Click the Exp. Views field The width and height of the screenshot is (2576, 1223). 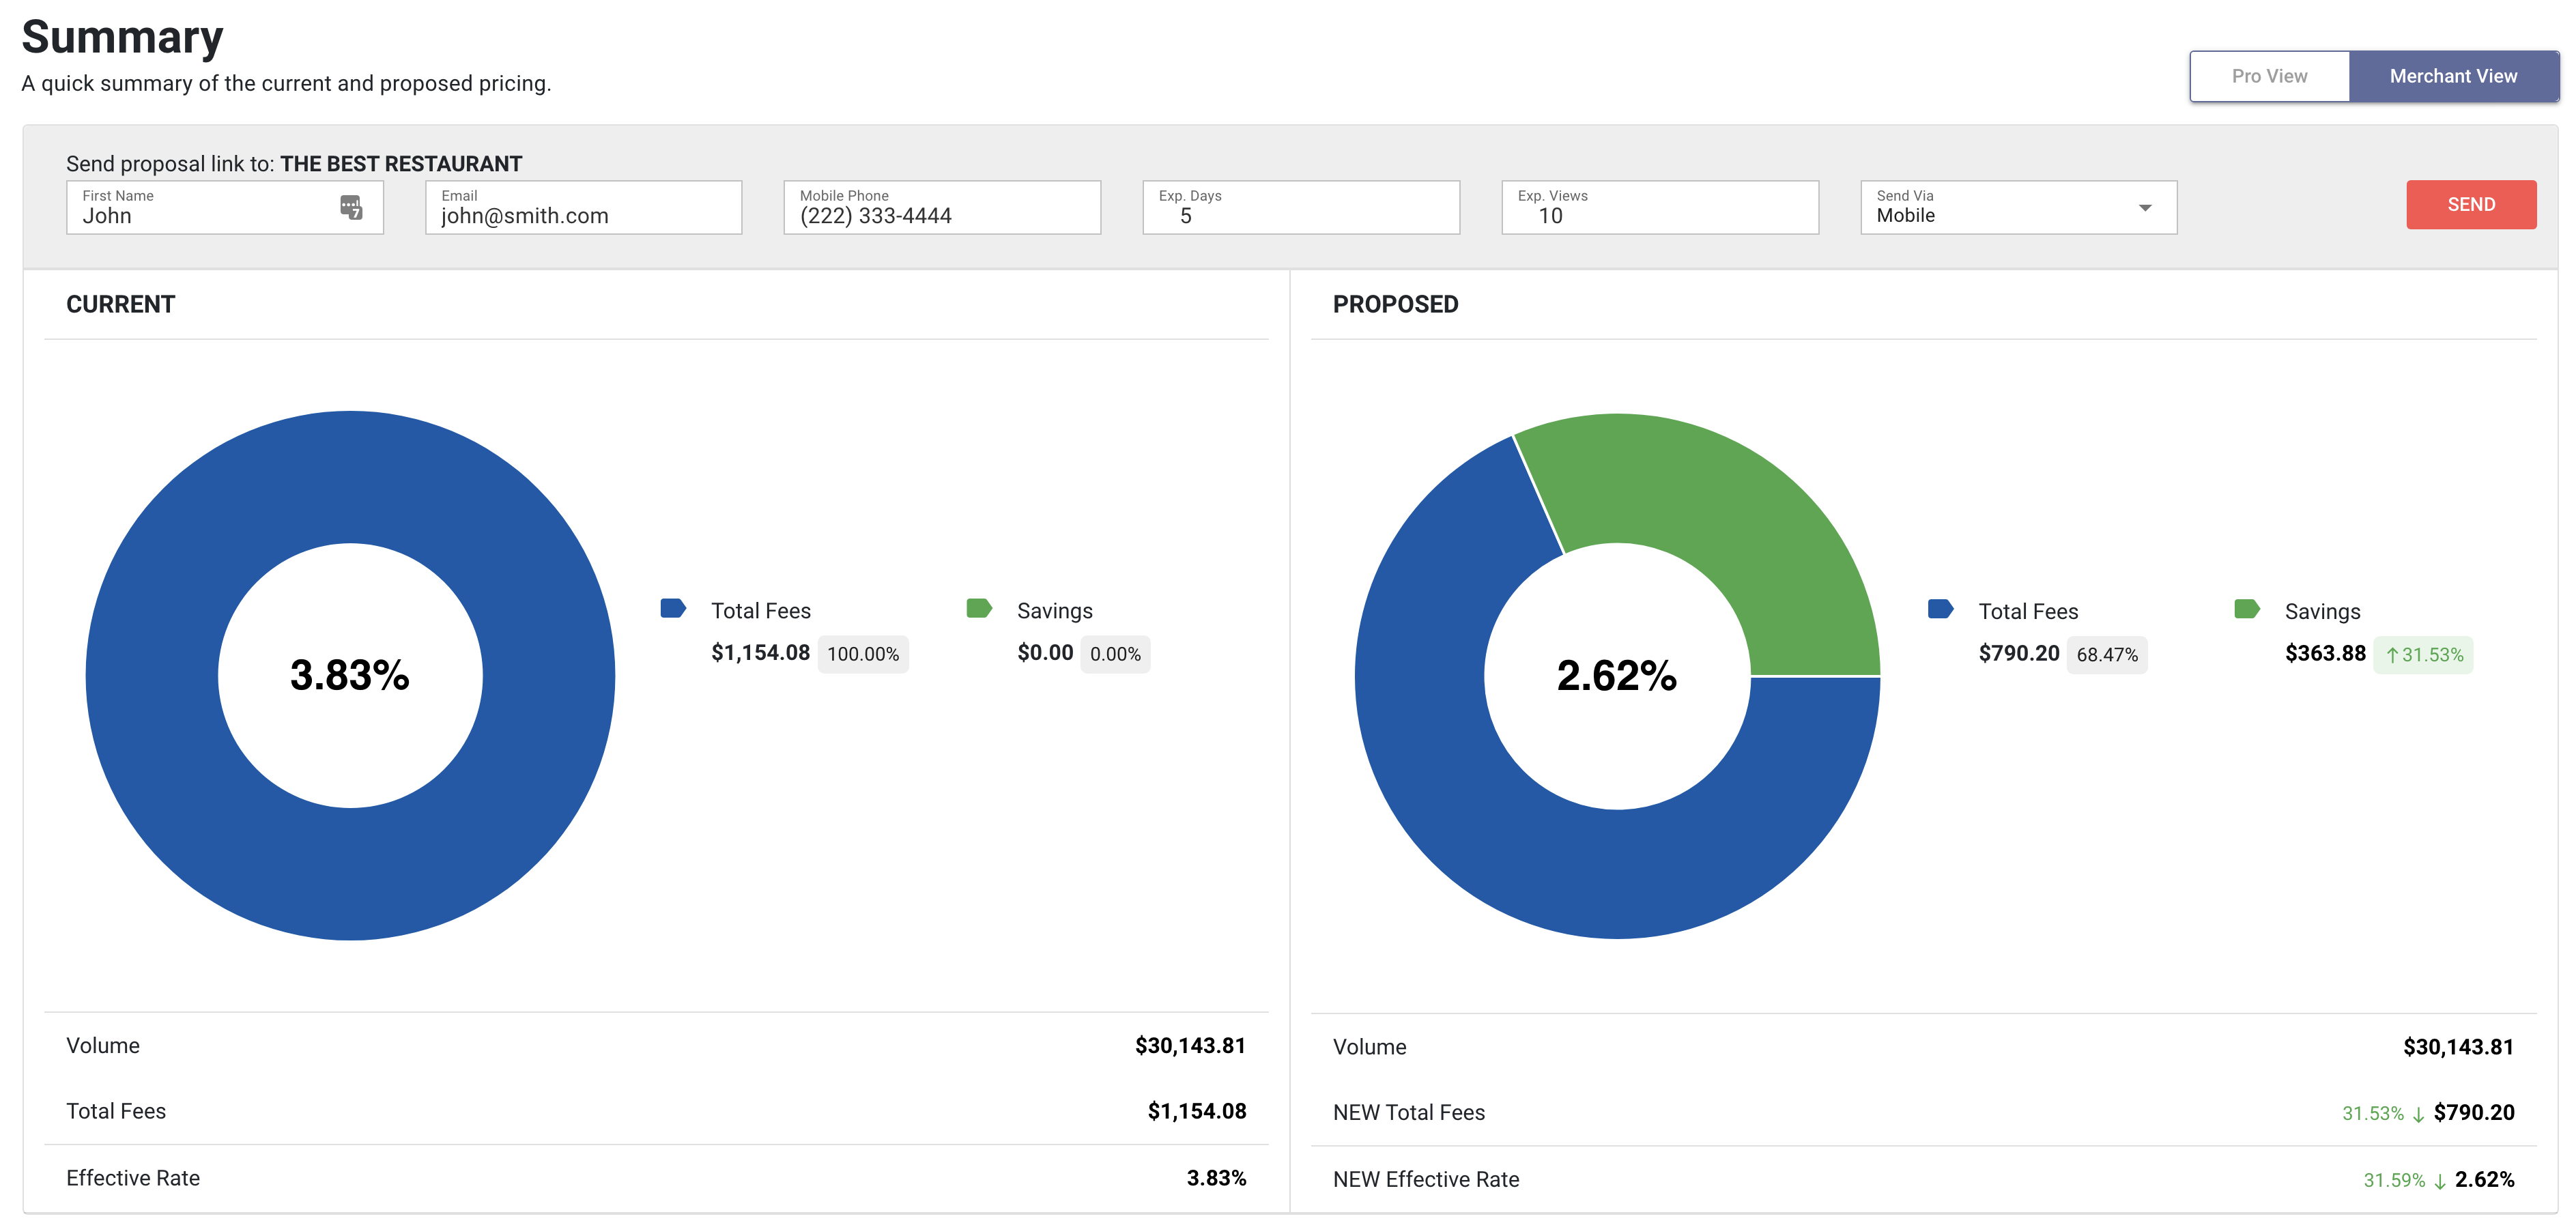pos(1659,208)
